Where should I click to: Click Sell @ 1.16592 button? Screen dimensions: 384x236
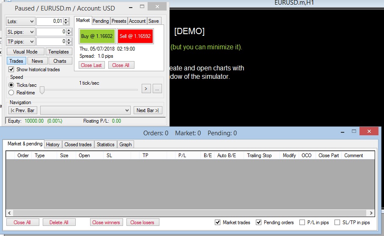coord(135,36)
